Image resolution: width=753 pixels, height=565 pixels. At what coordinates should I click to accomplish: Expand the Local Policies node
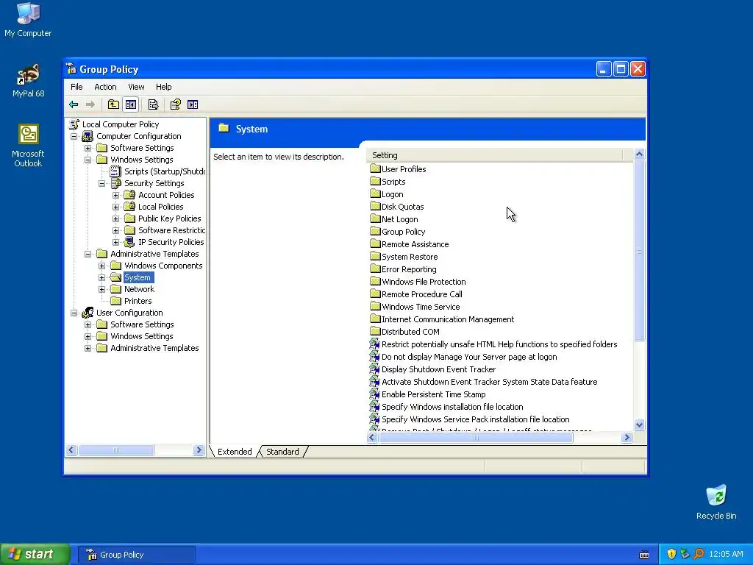click(115, 207)
